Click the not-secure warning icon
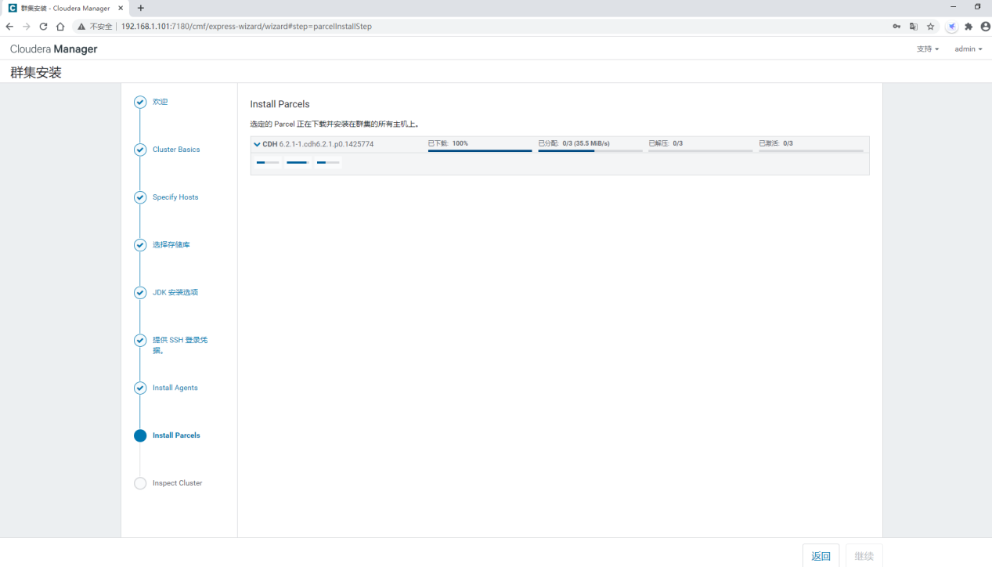The image size is (992, 567). coord(81,26)
